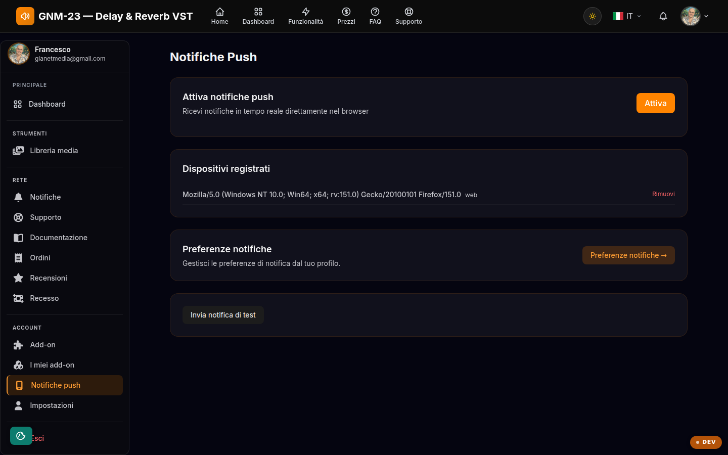728x455 pixels.
Task: Click the Attiva button
Action: coord(655,103)
